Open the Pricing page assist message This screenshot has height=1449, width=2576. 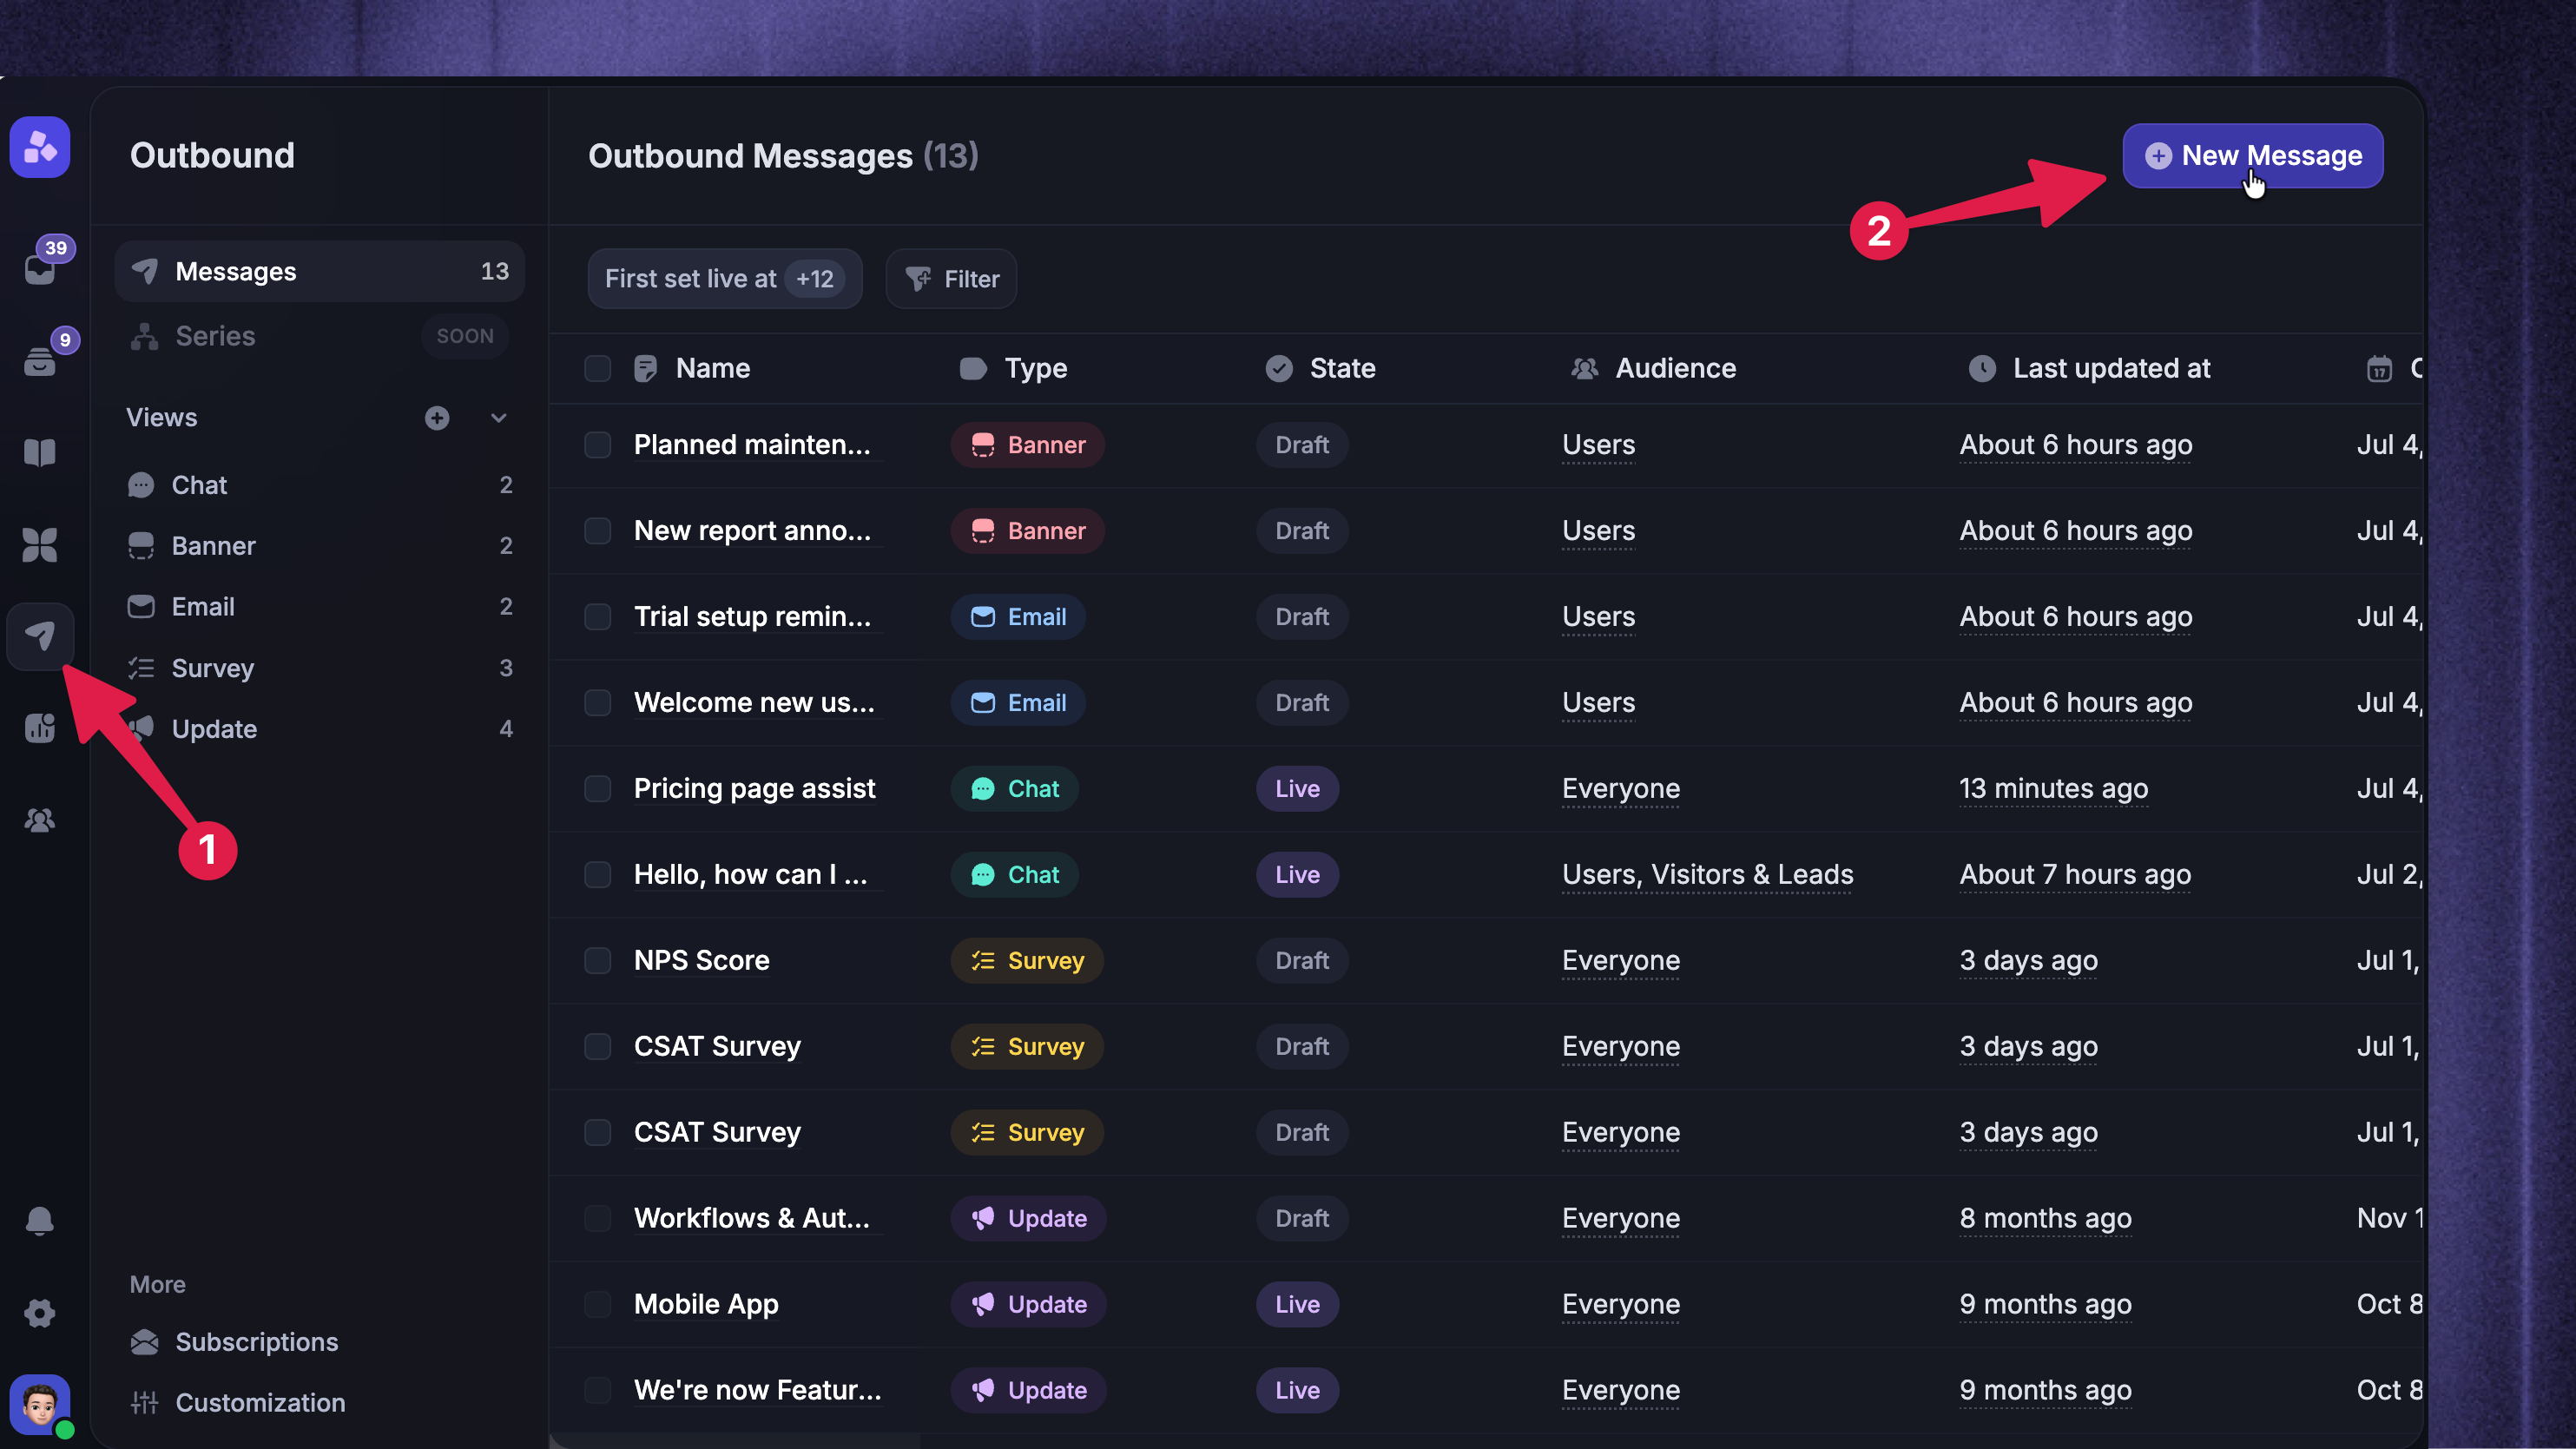point(755,789)
